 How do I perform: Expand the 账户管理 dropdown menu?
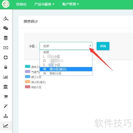pyautogui.click(x=70, y=4)
